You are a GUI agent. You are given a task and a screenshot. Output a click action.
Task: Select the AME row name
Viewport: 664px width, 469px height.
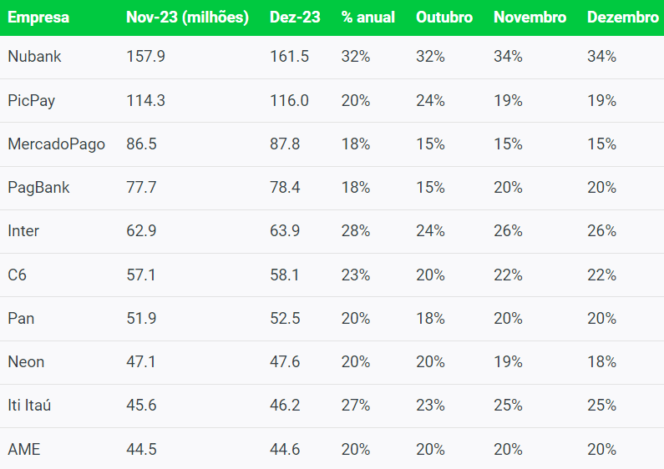23,449
